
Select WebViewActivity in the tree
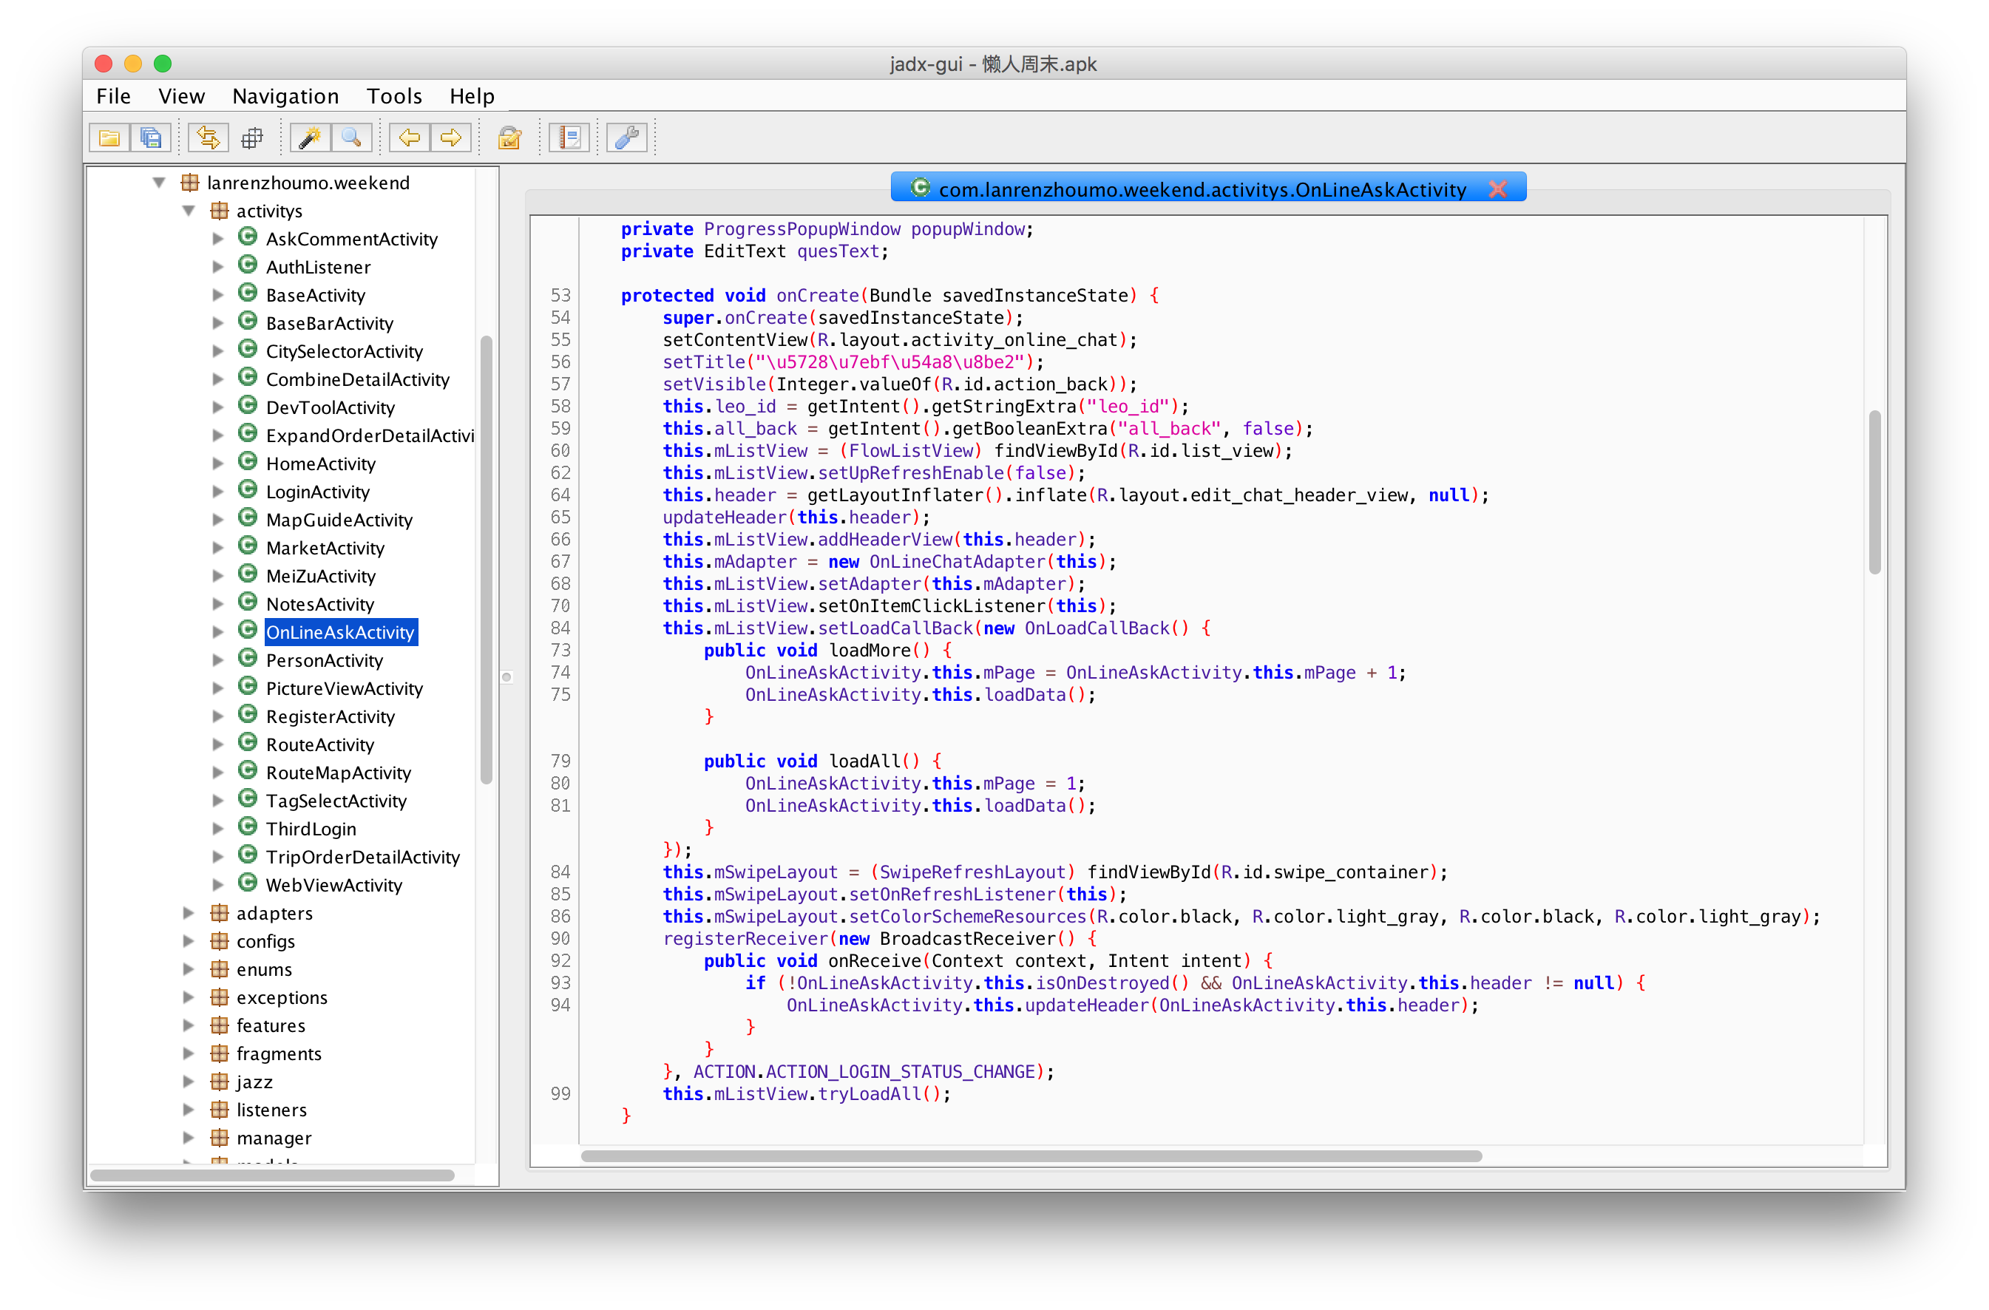[333, 885]
